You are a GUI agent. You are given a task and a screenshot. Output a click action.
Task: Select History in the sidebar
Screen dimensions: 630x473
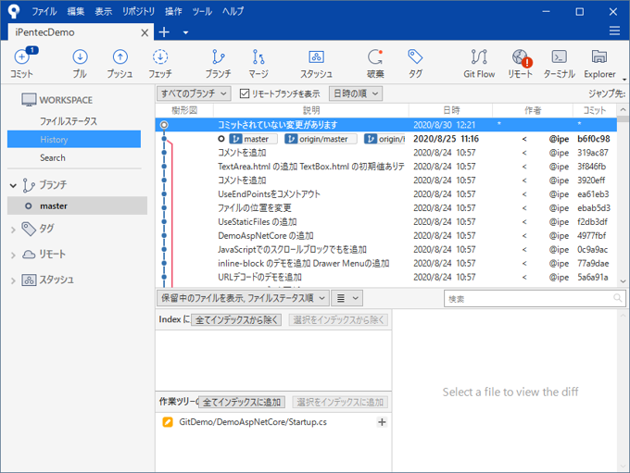(74, 140)
